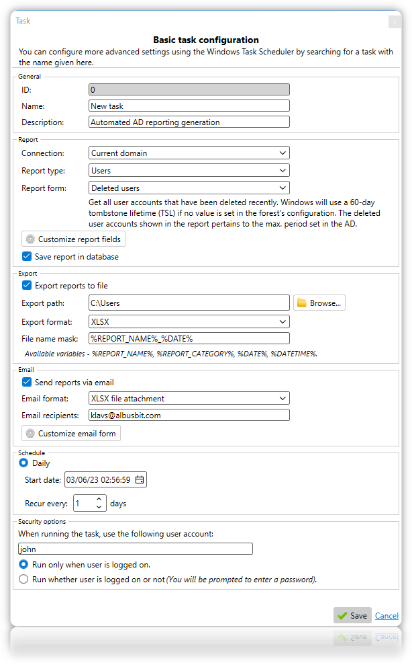Toggle Send reports via email checkbox
Image resolution: width=412 pixels, height=667 pixels.
point(27,381)
